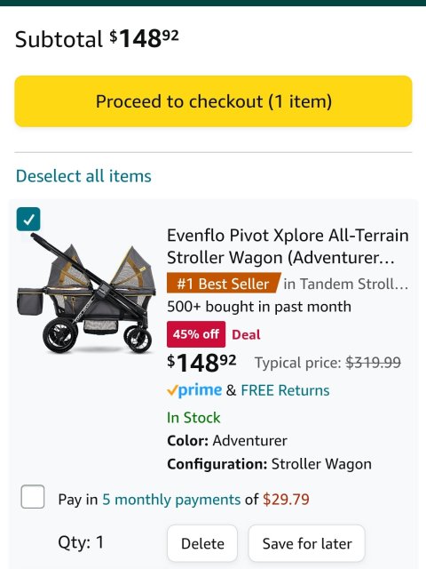Screen dimensions: 426x569
Task: Tap the Subtotal $148.92 amount
Action: (145, 38)
